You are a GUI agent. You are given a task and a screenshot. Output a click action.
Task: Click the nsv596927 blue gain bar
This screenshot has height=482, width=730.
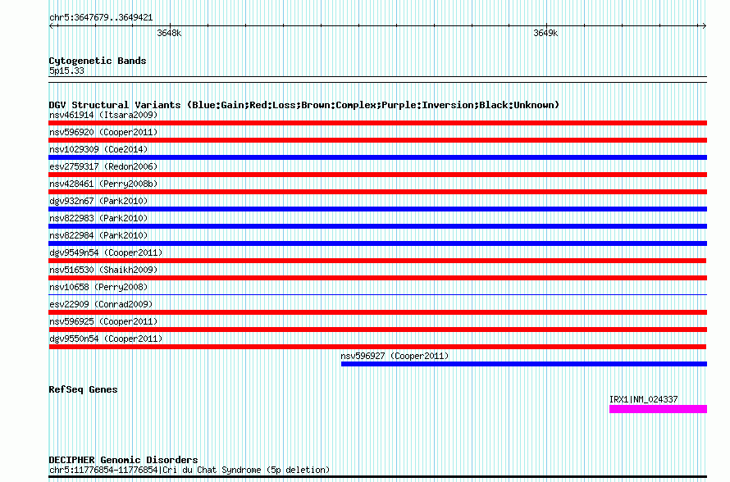[524, 364]
